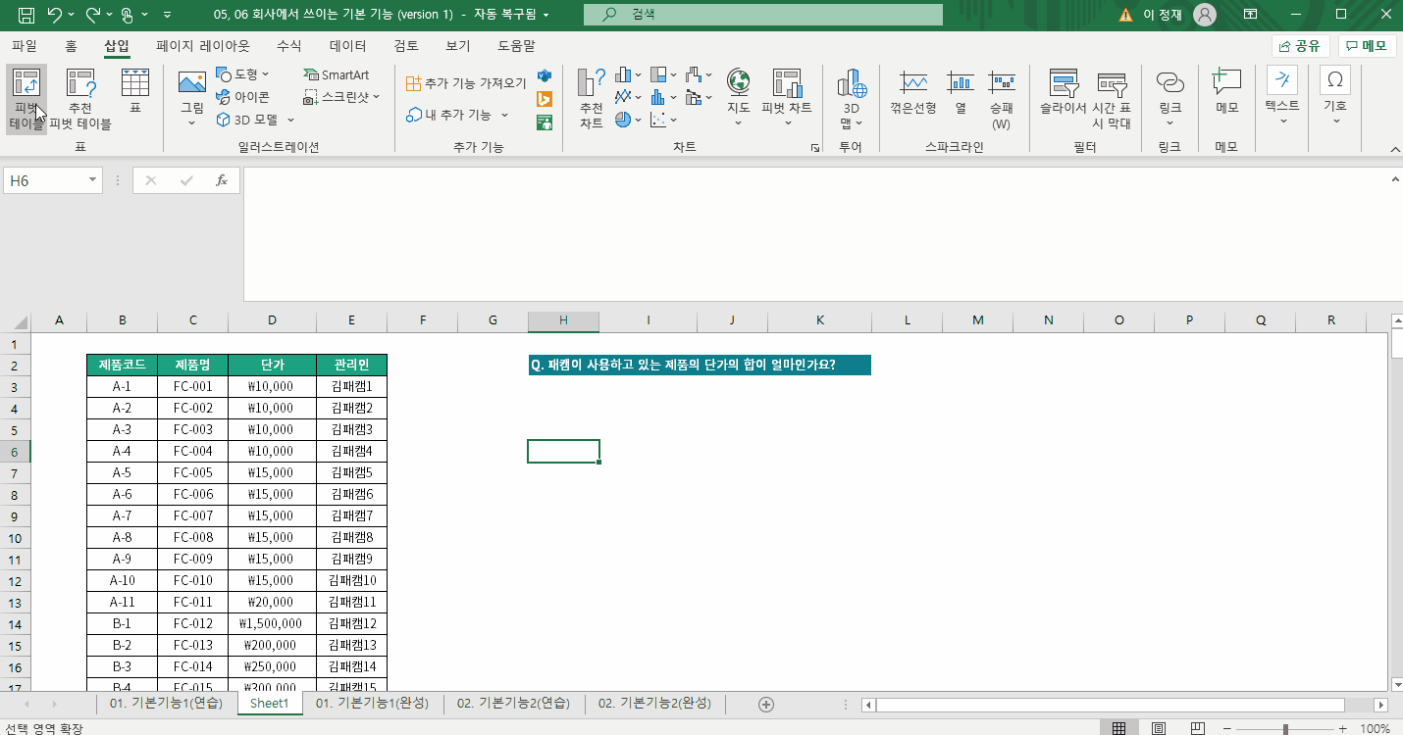The height and width of the screenshot is (735, 1403).
Task: Switch to the View (보기) tab
Action: click(x=458, y=45)
